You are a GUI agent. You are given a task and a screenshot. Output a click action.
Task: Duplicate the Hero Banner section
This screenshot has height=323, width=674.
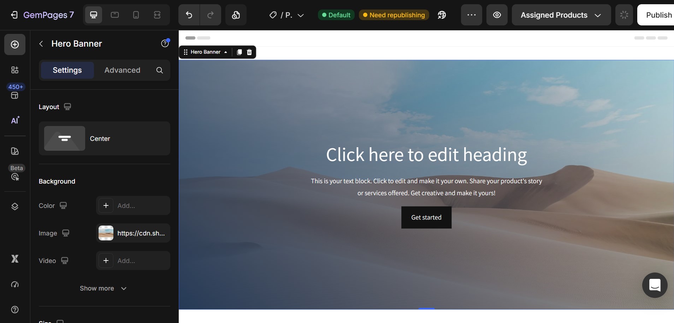point(239,52)
